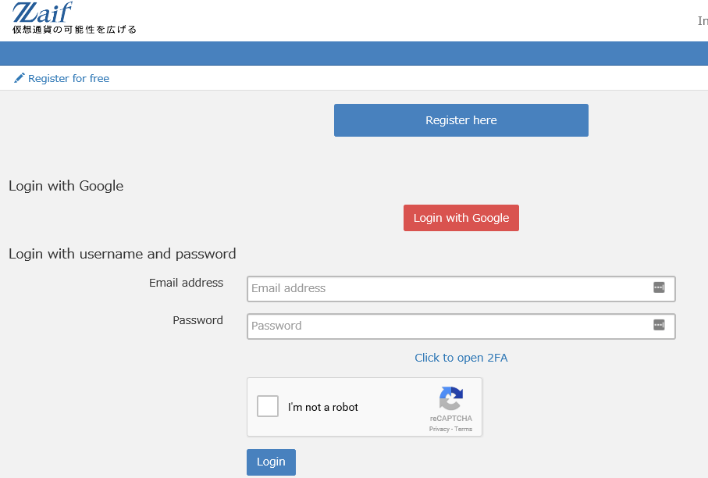Click the Password label text
Viewport: 708px width, 478px height.
[197, 320]
